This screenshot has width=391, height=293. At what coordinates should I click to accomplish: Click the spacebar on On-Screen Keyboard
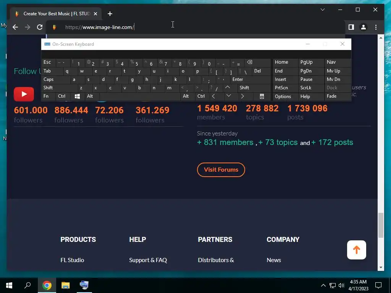click(140, 97)
